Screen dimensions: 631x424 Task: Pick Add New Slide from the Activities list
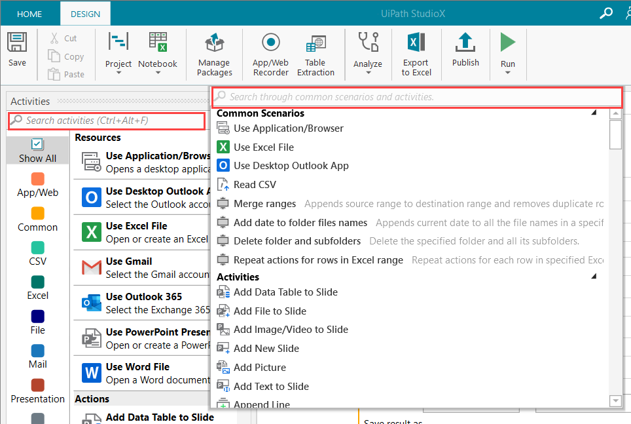[266, 349]
